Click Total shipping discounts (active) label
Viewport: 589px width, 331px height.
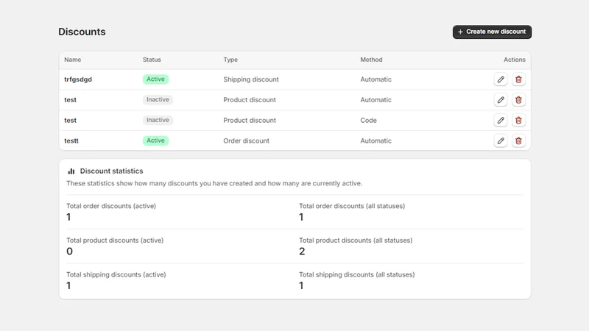point(116,274)
